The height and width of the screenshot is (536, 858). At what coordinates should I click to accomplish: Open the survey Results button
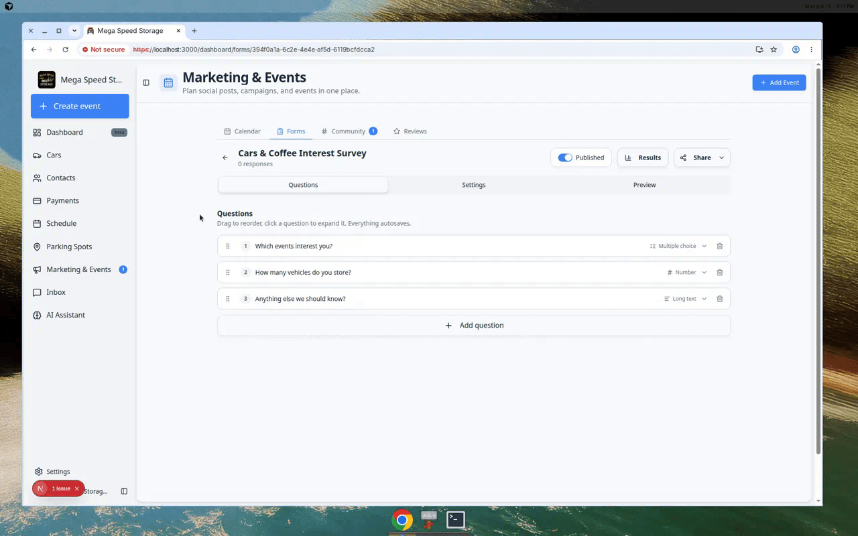pyautogui.click(x=643, y=157)
